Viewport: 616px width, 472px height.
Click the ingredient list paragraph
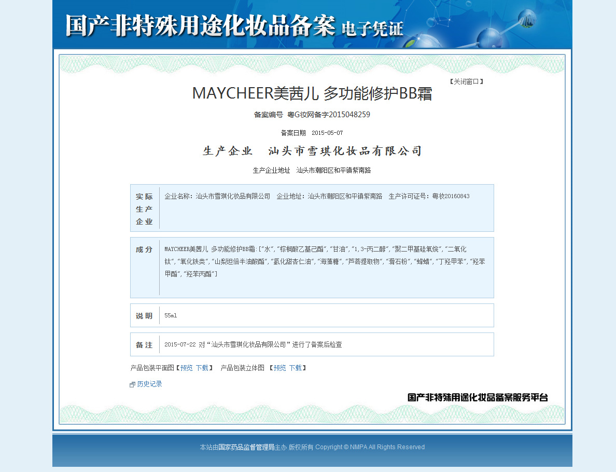coord(325,261)
